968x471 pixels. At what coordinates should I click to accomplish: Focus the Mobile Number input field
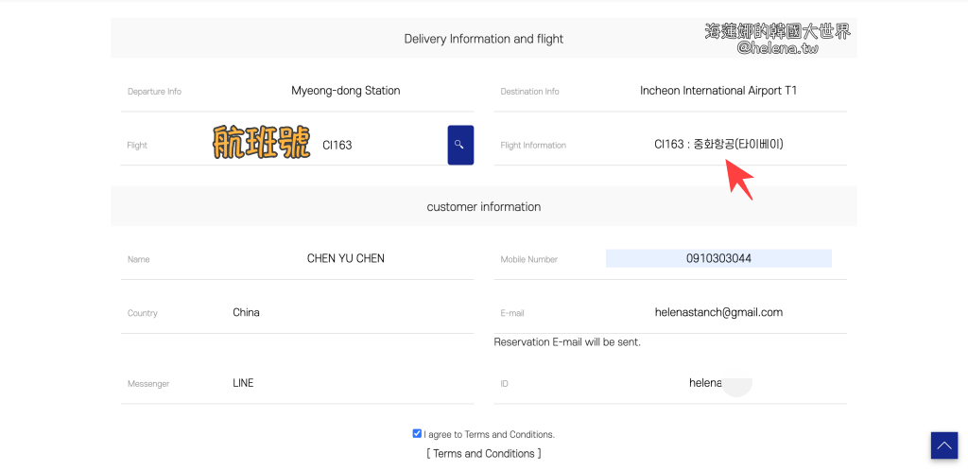(718, 258)
